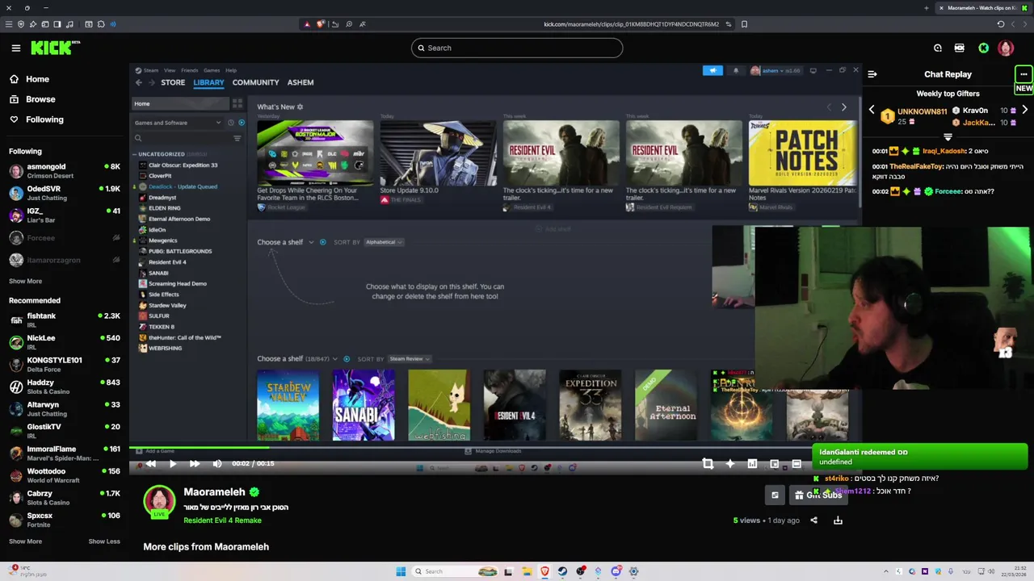This screenshot has width=1034, height=581.
Task: Click the clips/video icon in Kick header
Action: [959, 48]
